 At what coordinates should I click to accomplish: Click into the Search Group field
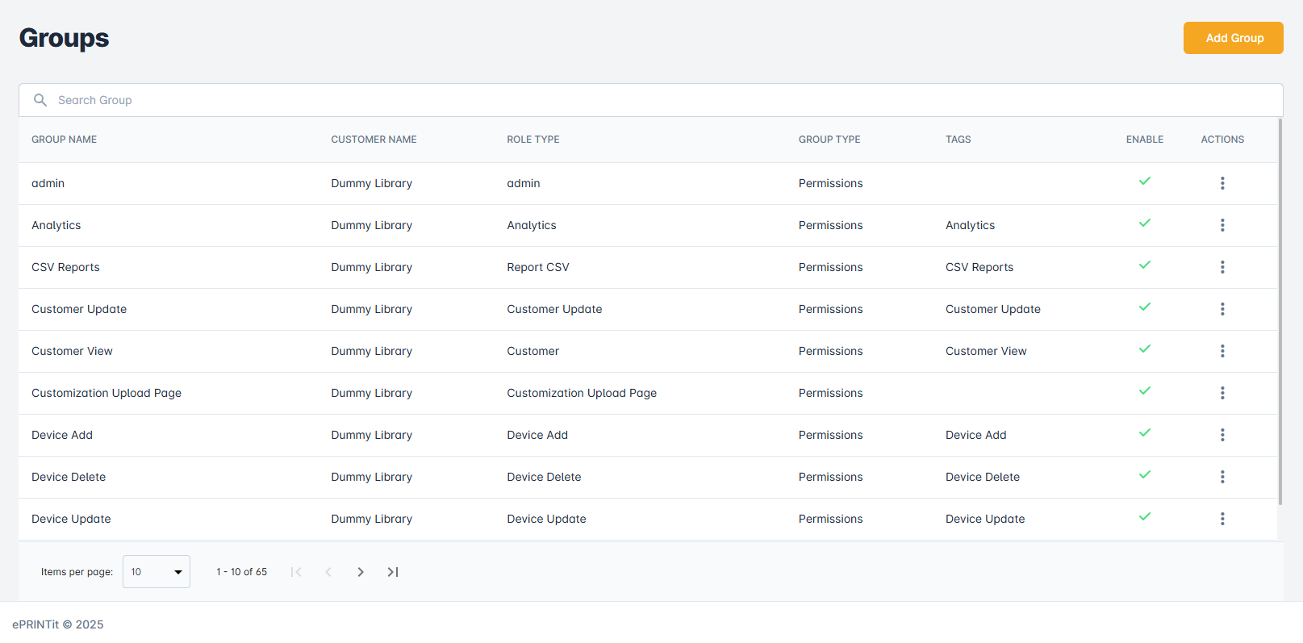(645, 100)
